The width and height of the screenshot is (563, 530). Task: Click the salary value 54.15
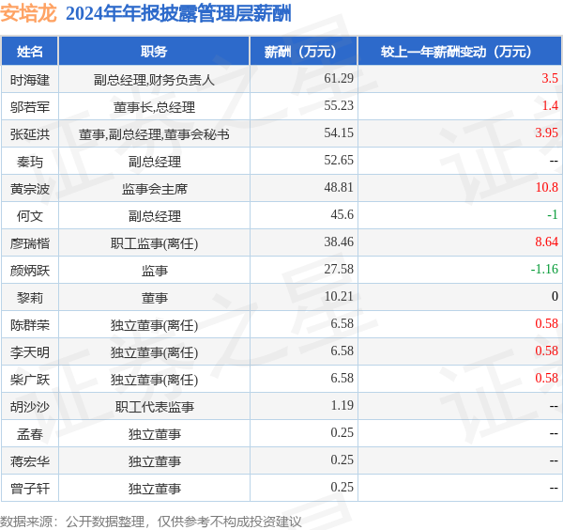[339, 133]
